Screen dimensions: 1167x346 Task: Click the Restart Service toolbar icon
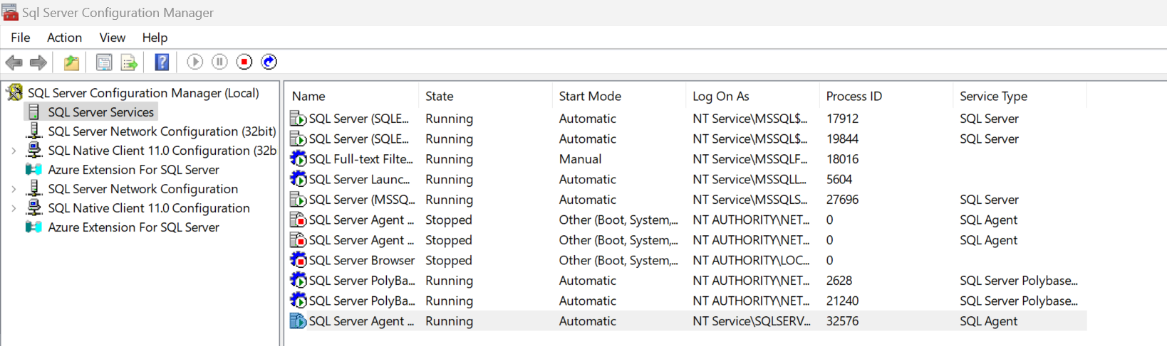(269, 62)
